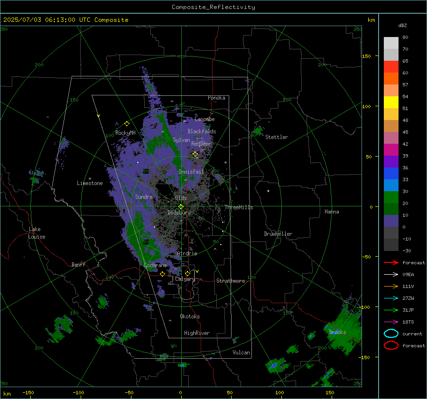Click the Hanna city label

[x=332, y=212]
